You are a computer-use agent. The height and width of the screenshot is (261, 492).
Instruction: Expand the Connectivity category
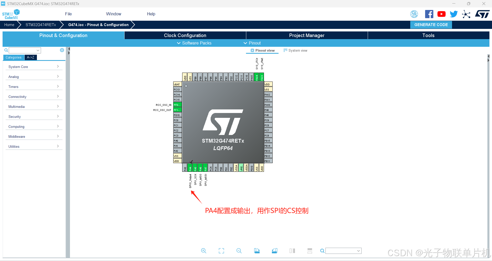(x=34, y=97)
